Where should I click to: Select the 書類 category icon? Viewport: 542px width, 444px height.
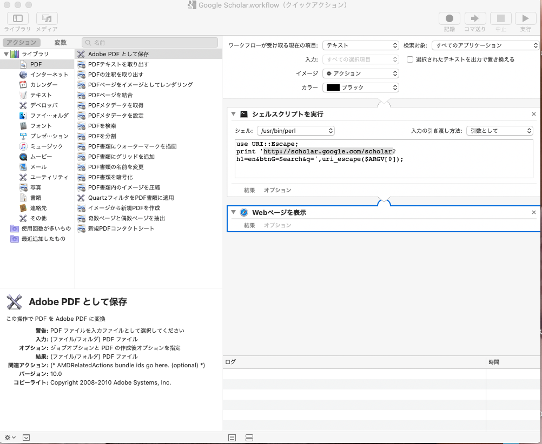23,198
